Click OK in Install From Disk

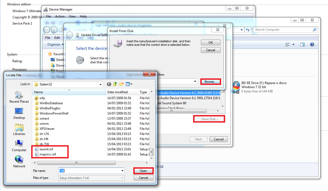click(x=211, y=42)
